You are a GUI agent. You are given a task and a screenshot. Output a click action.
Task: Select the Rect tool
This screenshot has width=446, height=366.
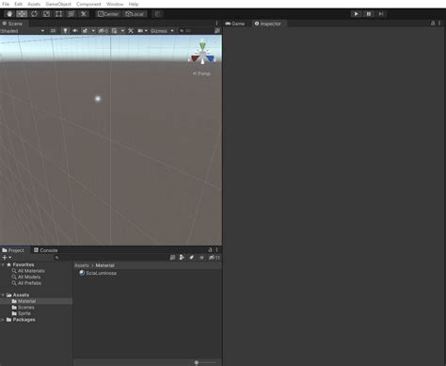pos(58,14)
